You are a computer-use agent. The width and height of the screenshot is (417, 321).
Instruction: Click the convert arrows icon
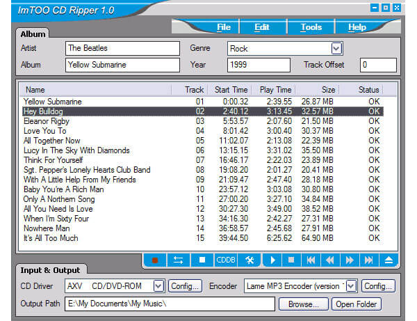coord(178,260)
